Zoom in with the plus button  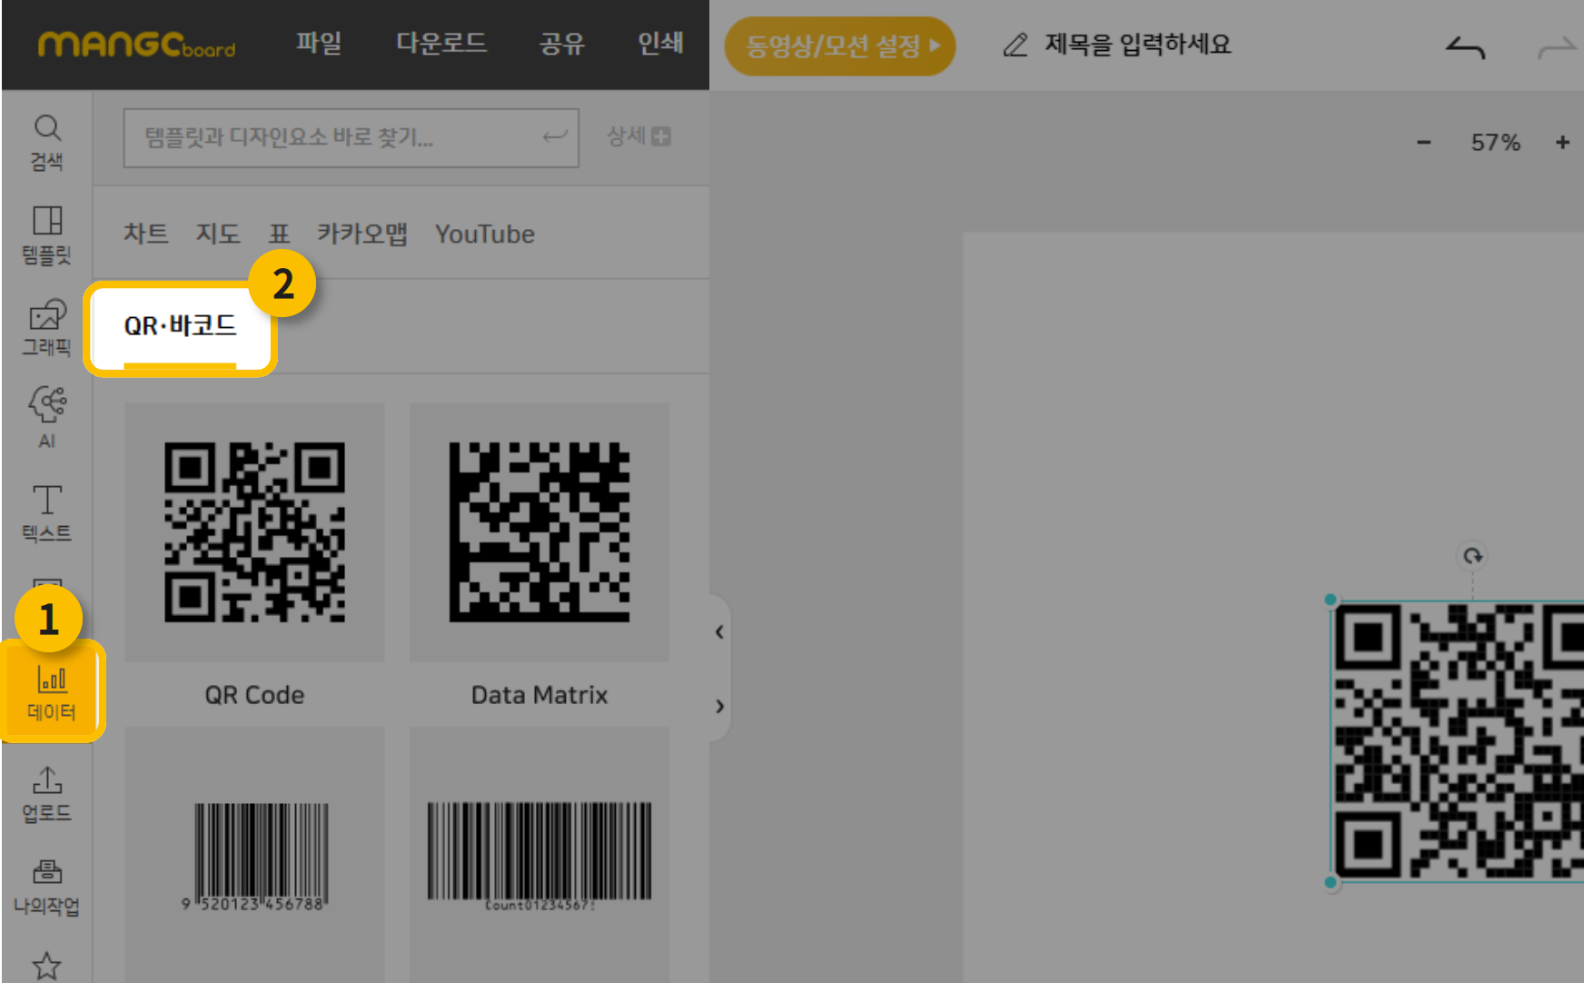coord(1562,143)
